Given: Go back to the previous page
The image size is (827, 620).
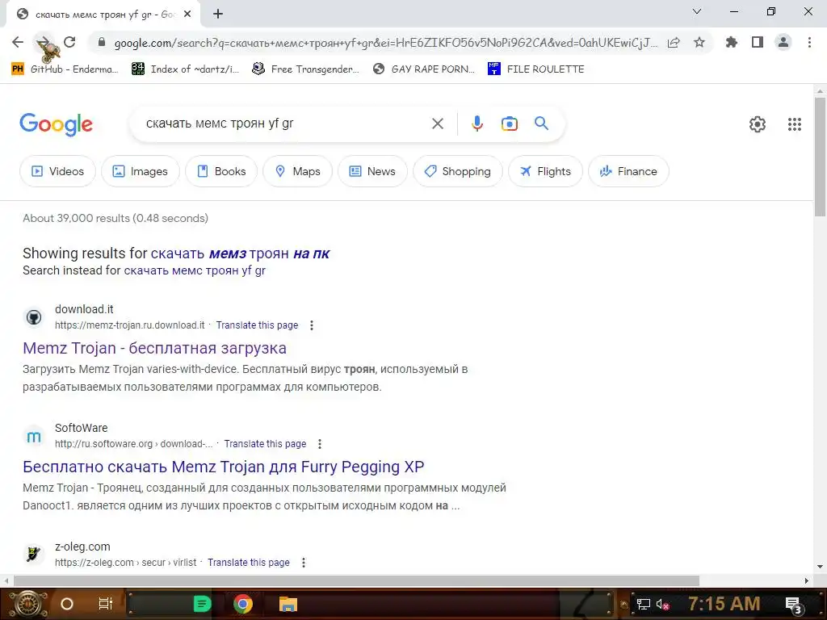Looking at the screenshot, I should point(18,42).
